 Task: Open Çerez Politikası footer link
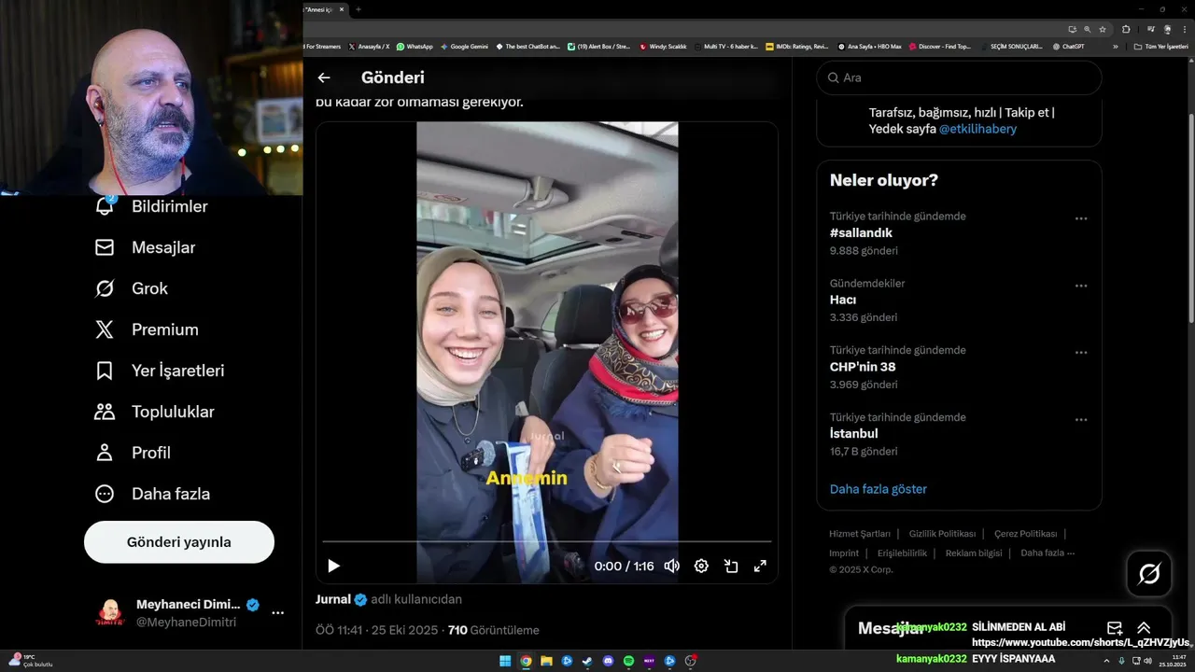[x=1025, y=534]
